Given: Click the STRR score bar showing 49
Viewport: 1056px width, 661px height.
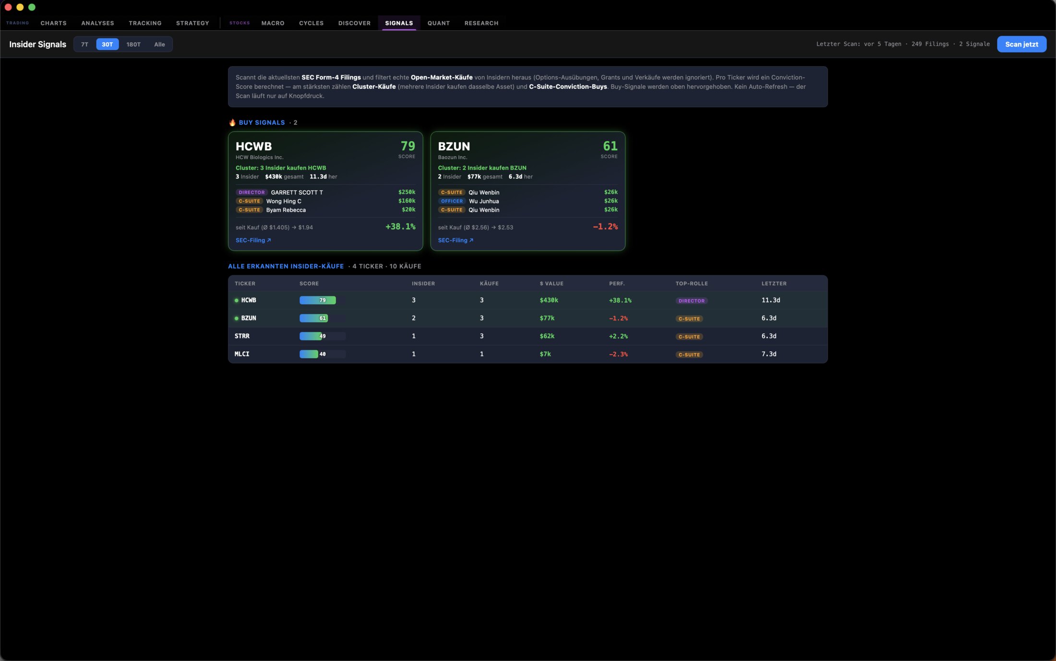Looking at the screenshot, I should (x=322, y=336).
